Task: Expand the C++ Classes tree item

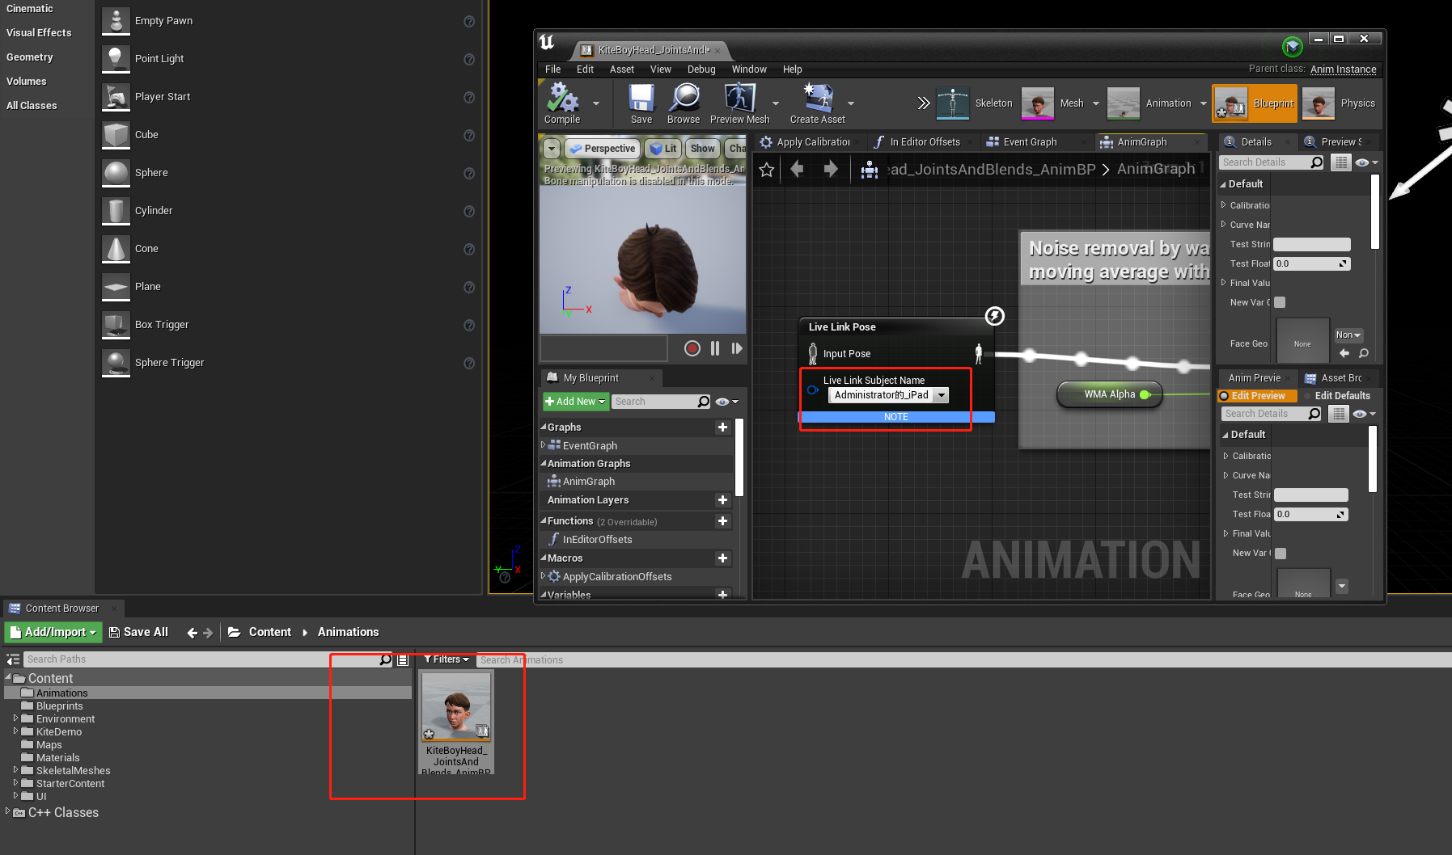Action: 6,812
